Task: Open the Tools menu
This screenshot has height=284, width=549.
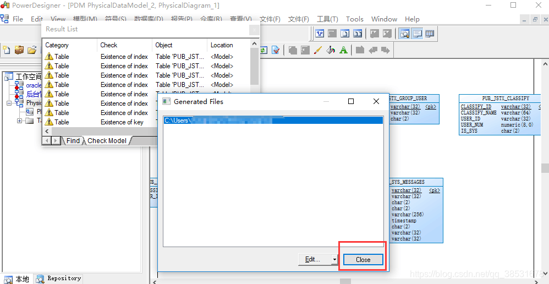Action: pos(355,19)
